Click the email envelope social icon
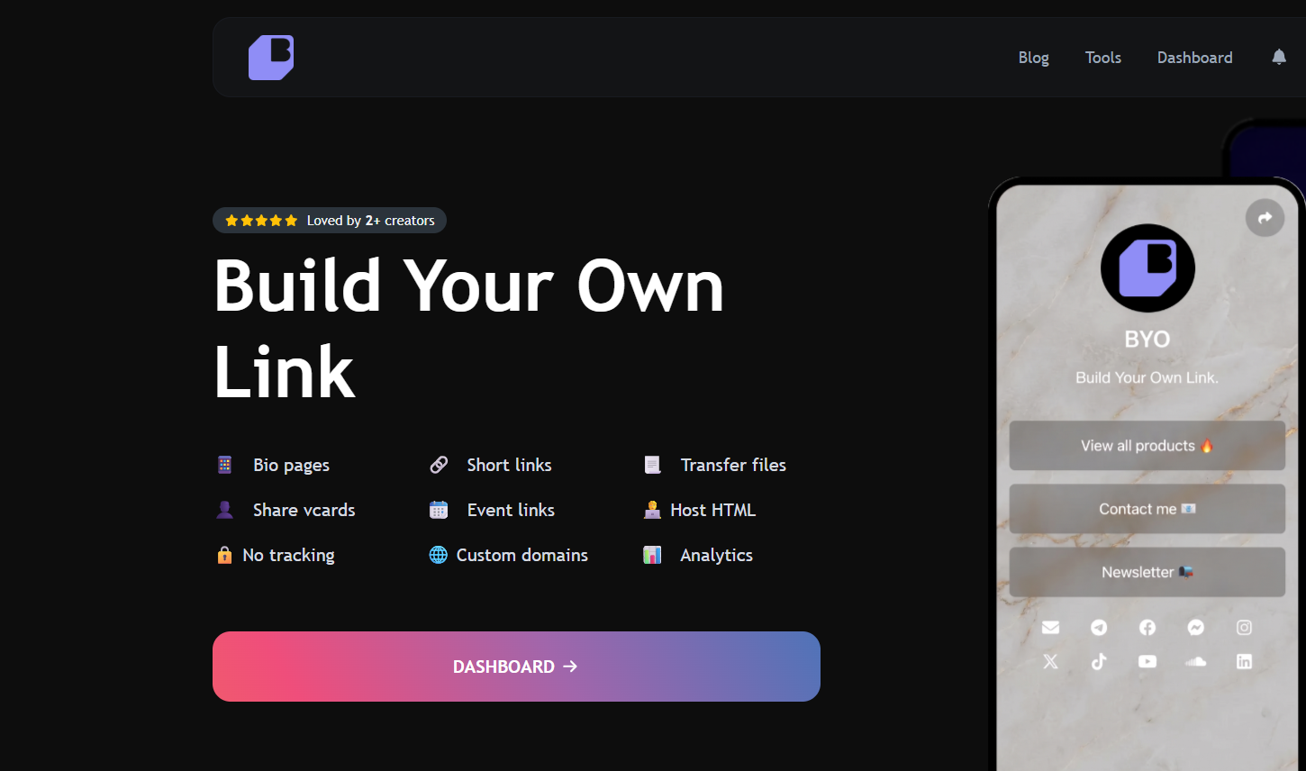 (1050, 628)
